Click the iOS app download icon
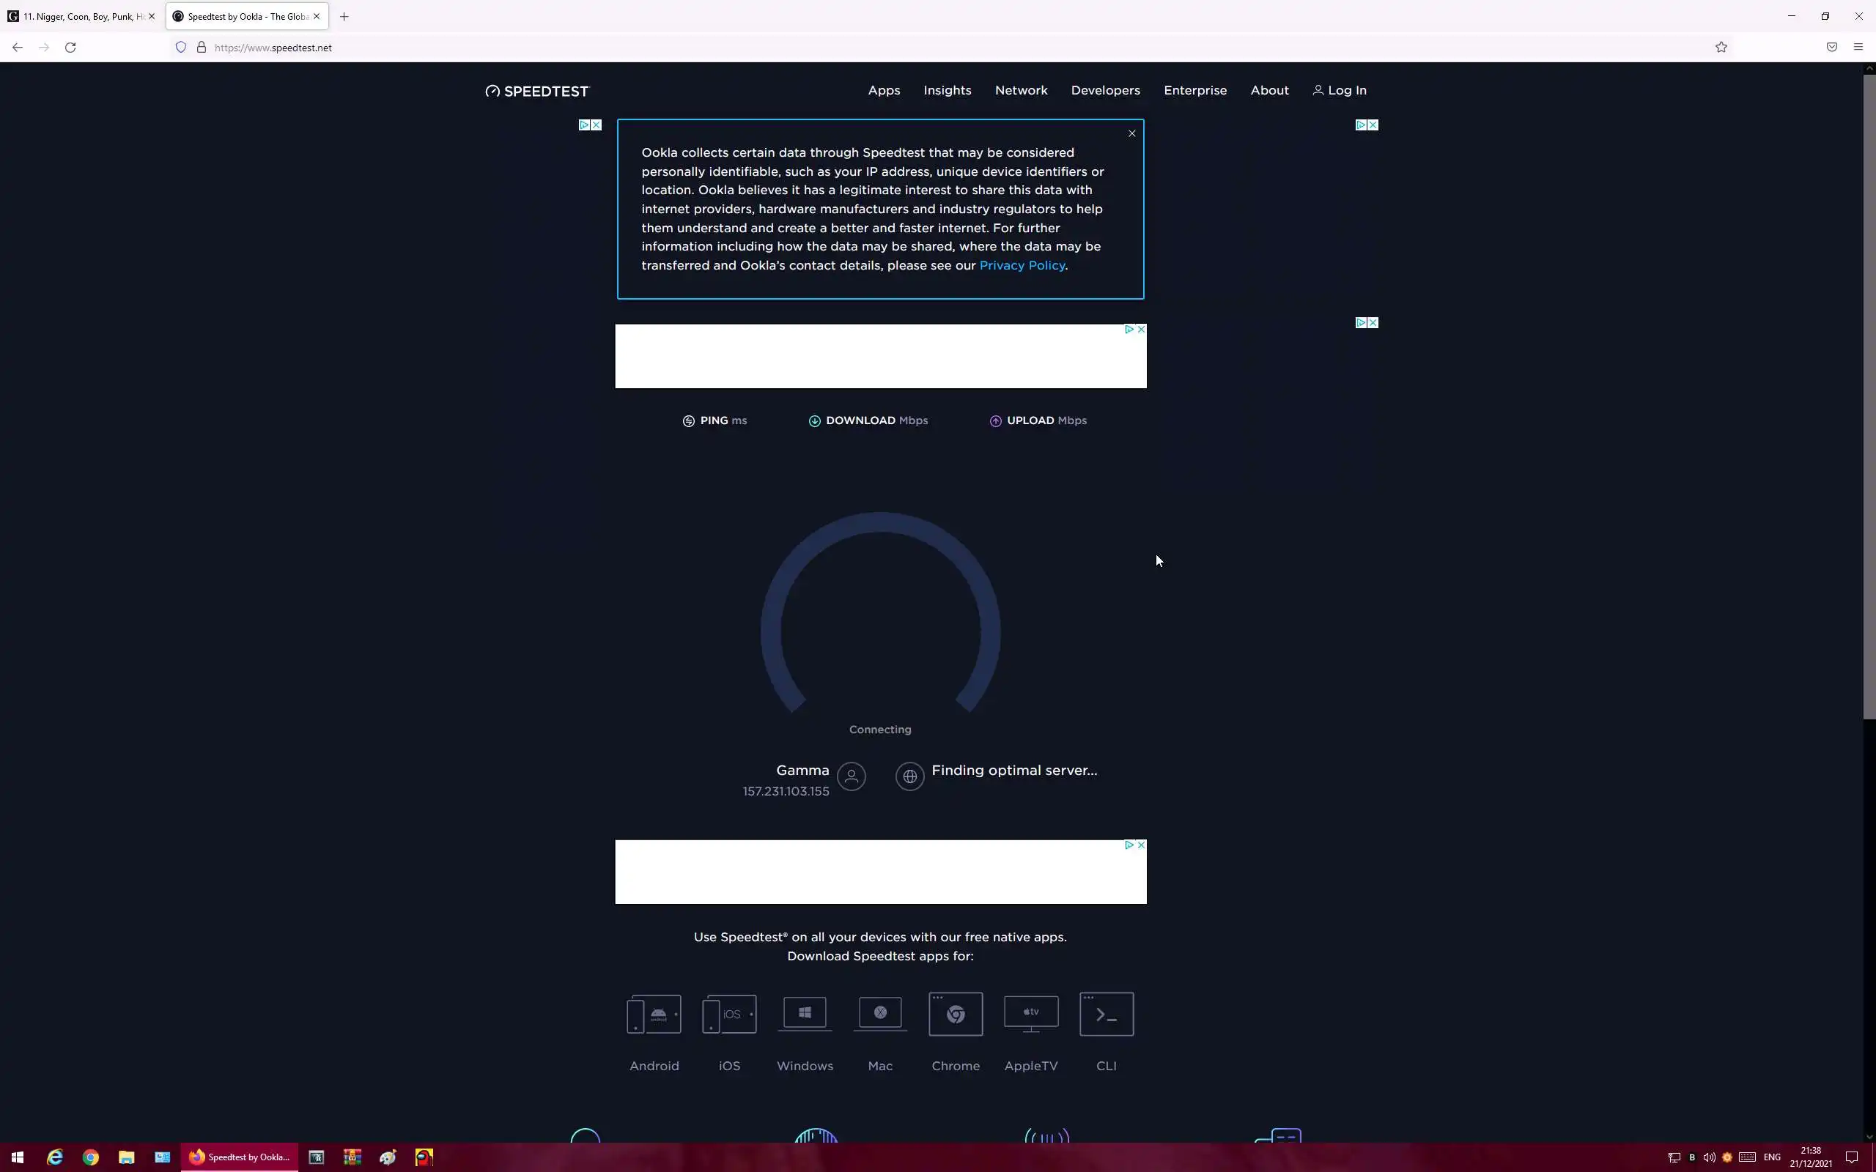 [x=728, y=1014]
